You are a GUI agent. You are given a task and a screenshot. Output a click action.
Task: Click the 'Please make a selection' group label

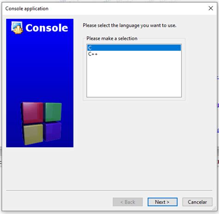[112, 38]
